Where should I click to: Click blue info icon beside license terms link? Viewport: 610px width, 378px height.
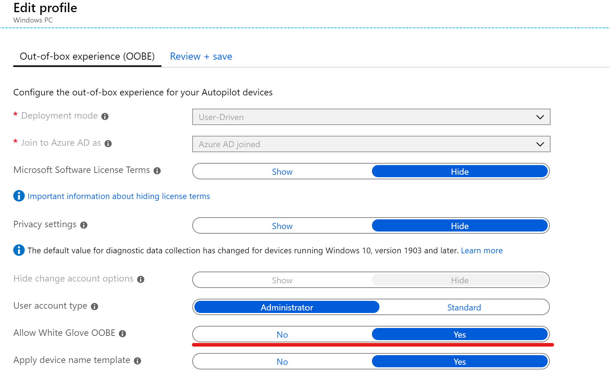(x=19, y=196)
